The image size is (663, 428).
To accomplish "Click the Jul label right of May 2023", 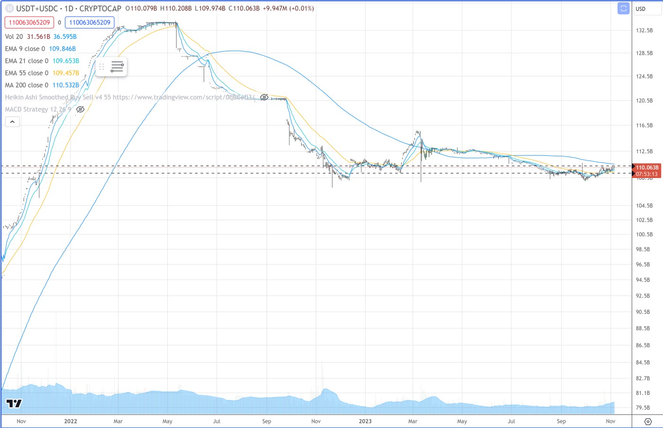I will [511, 421].
